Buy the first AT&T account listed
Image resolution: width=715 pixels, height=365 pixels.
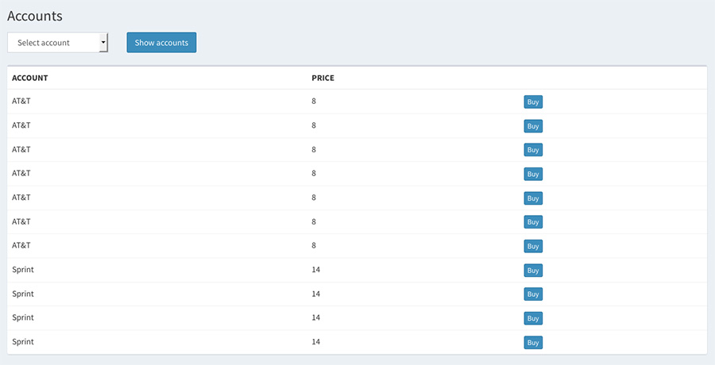pyautogui.click(x=533, y=102)
